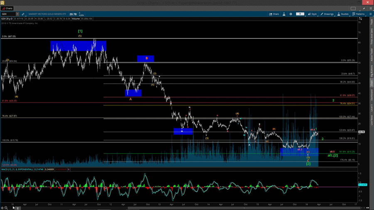
Task: Select the pointer cursor tool at the bottom
Action: 13,208
